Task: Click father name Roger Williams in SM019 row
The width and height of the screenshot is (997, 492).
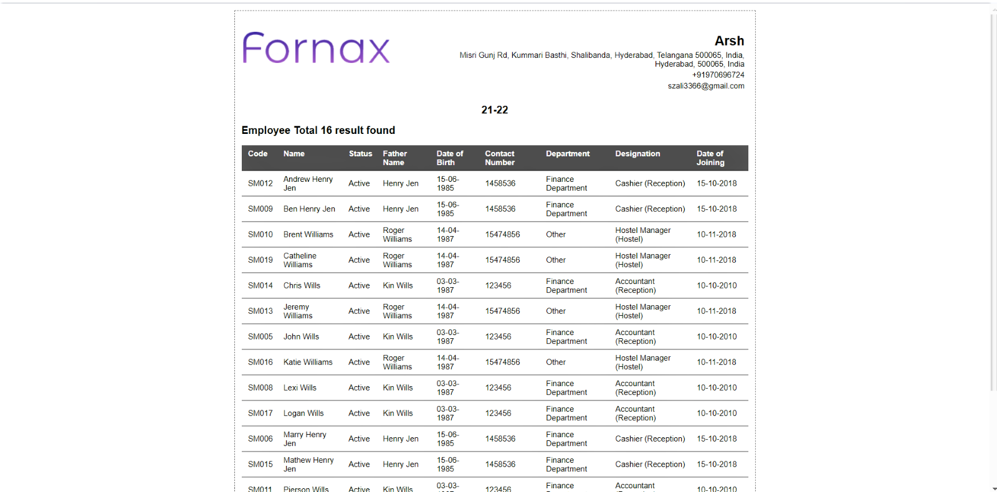Action: 398,260
